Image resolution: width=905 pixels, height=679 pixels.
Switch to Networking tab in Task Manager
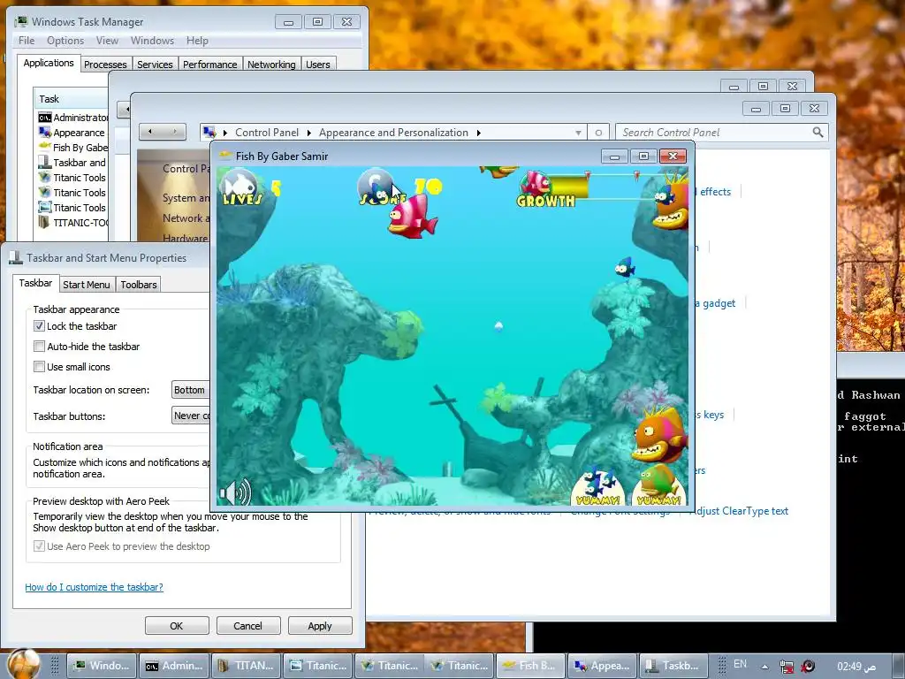coord(271,64)
